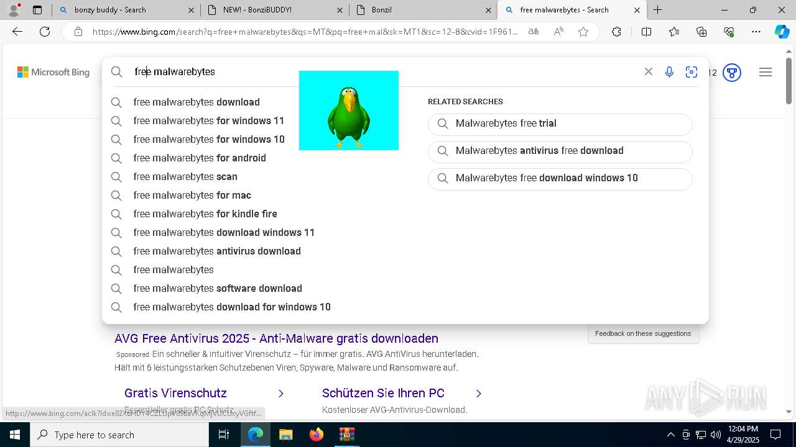The width and height of the screenshot is (796, 447).
Task: Open the Collections icon
Action: [x=701, y=32]
